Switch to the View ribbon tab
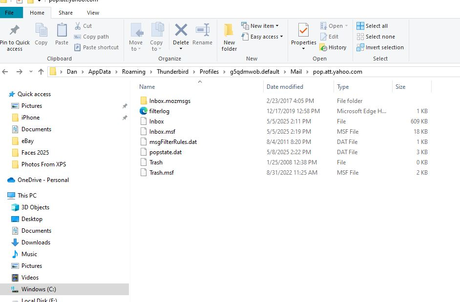The height and width of the screenshot is (302, 460). tap(93, 13)
